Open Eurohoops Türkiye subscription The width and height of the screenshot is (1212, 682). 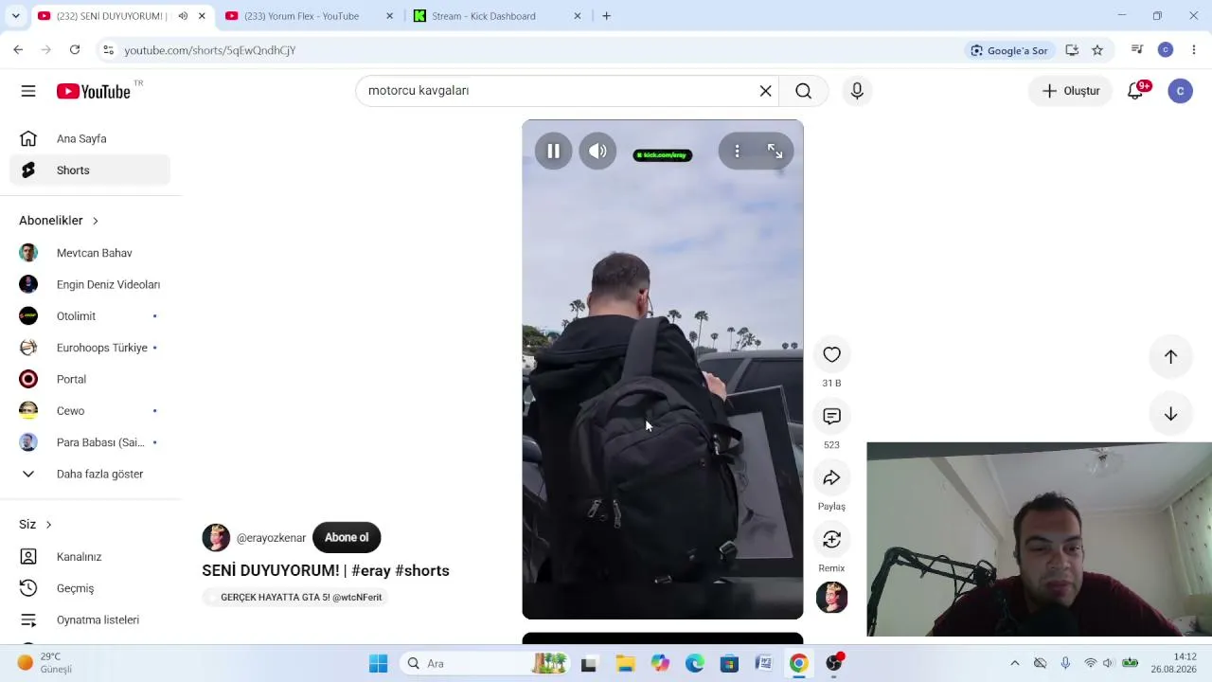pyautogui.click(x=90, y=348)
